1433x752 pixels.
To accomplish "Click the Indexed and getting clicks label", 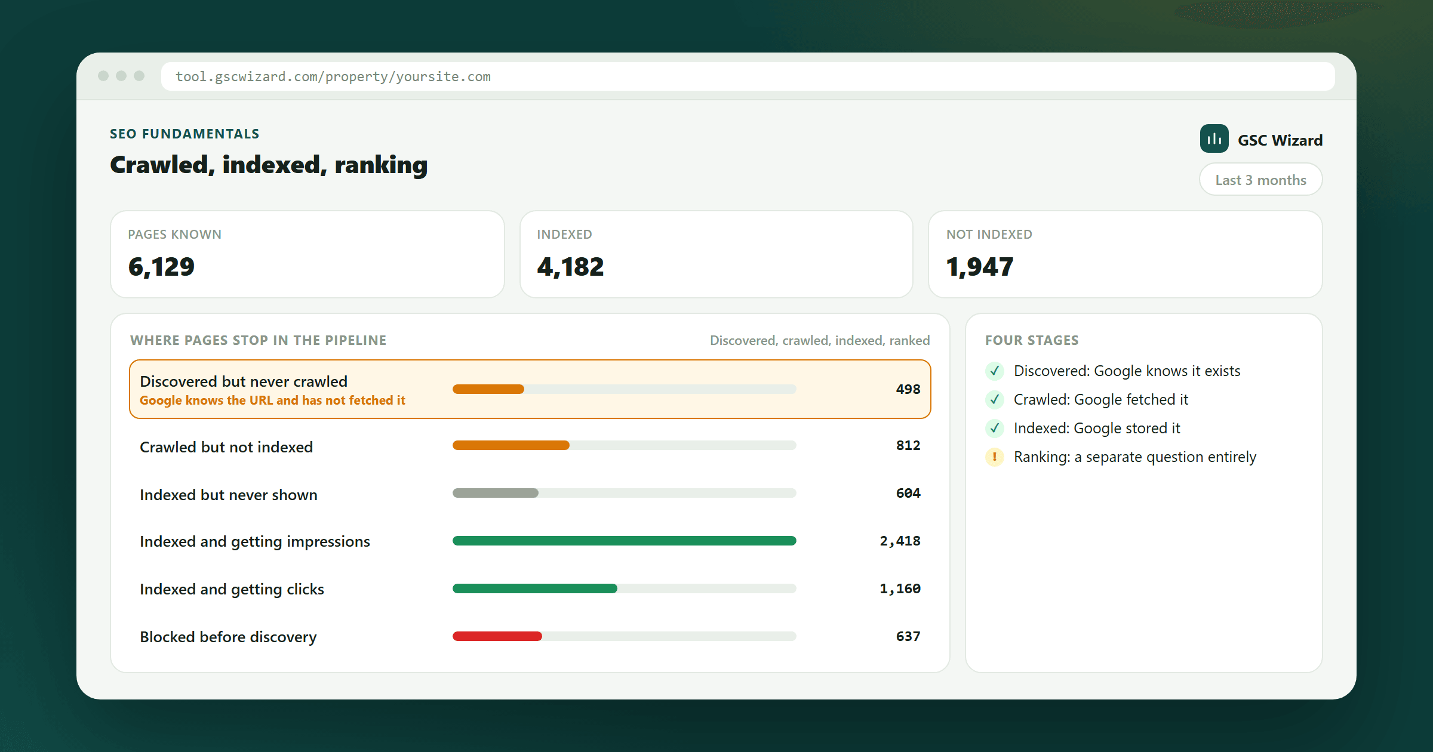I will click(x=232, y=590).
